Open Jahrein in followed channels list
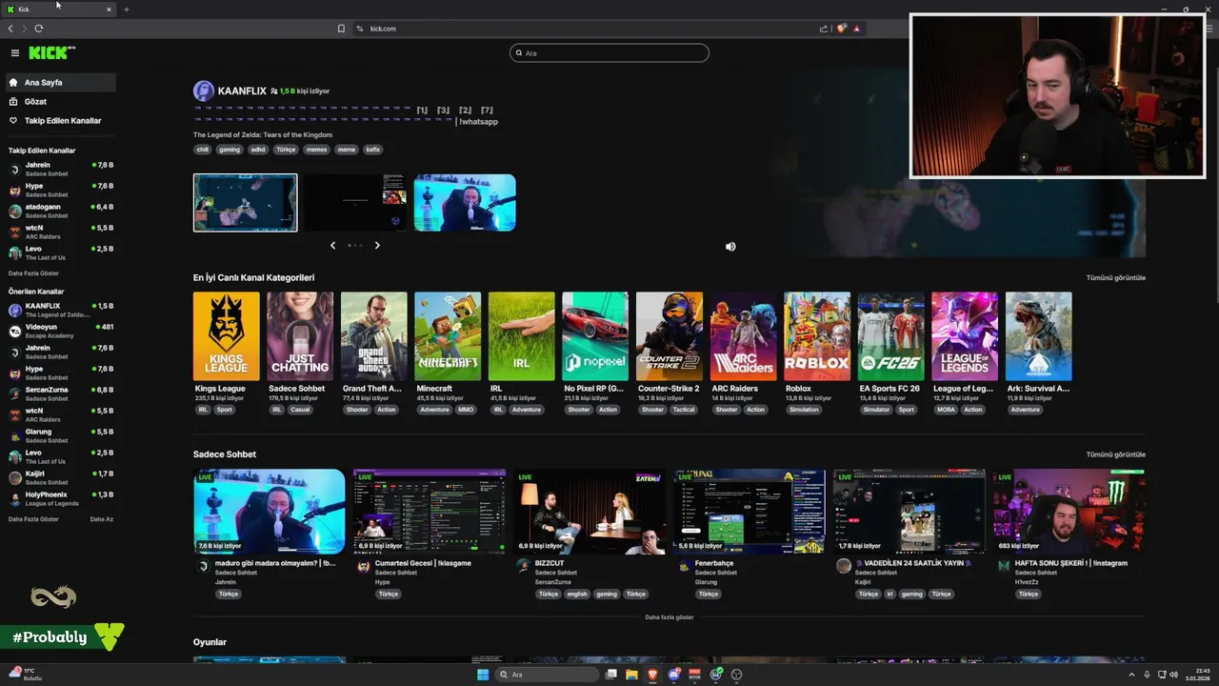 pos(60,169)
